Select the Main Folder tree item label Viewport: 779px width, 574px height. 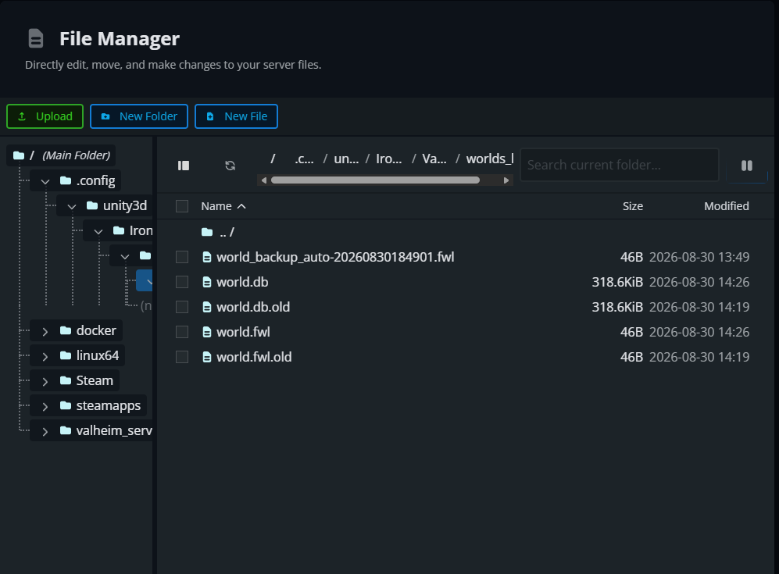pyautogui.click(x=76, y=155)
